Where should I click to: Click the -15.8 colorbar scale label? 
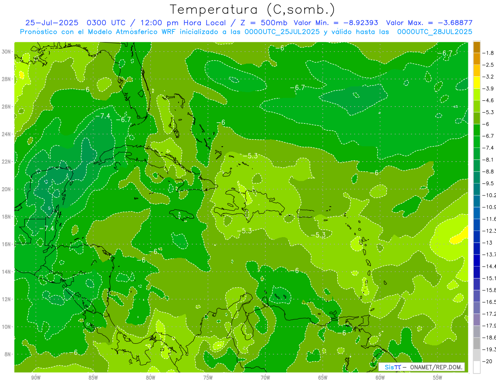(x=489, y=290)
